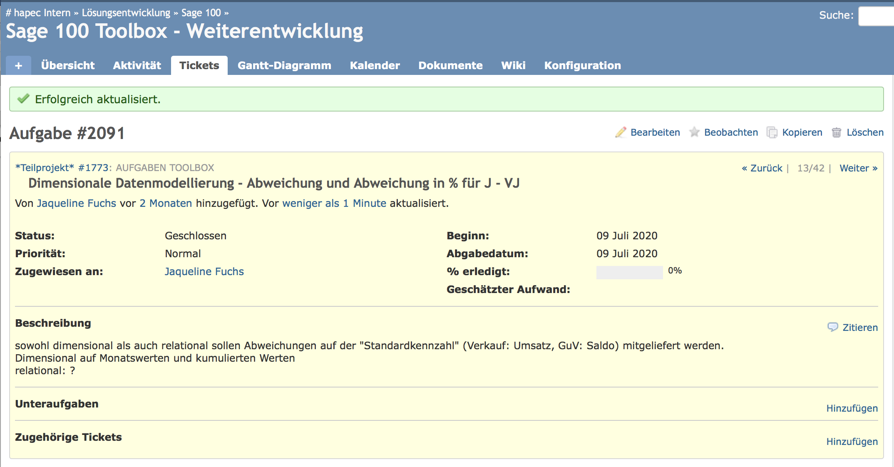The width and height of the screenshot is (894, 467).
Task: Switch to the Übersicht tab
Action: coord(68,66)
